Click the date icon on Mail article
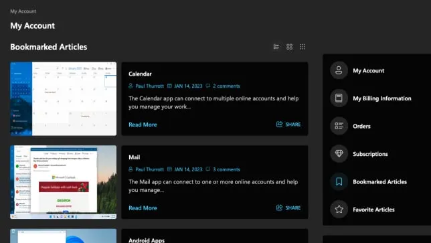Screen dimensions: 431x243 (x=169, y=169)
